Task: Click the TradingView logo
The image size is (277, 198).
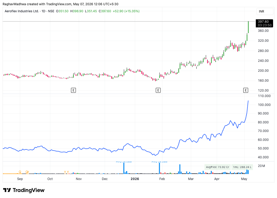Action: pyautogui.click(x=24, y=190)
